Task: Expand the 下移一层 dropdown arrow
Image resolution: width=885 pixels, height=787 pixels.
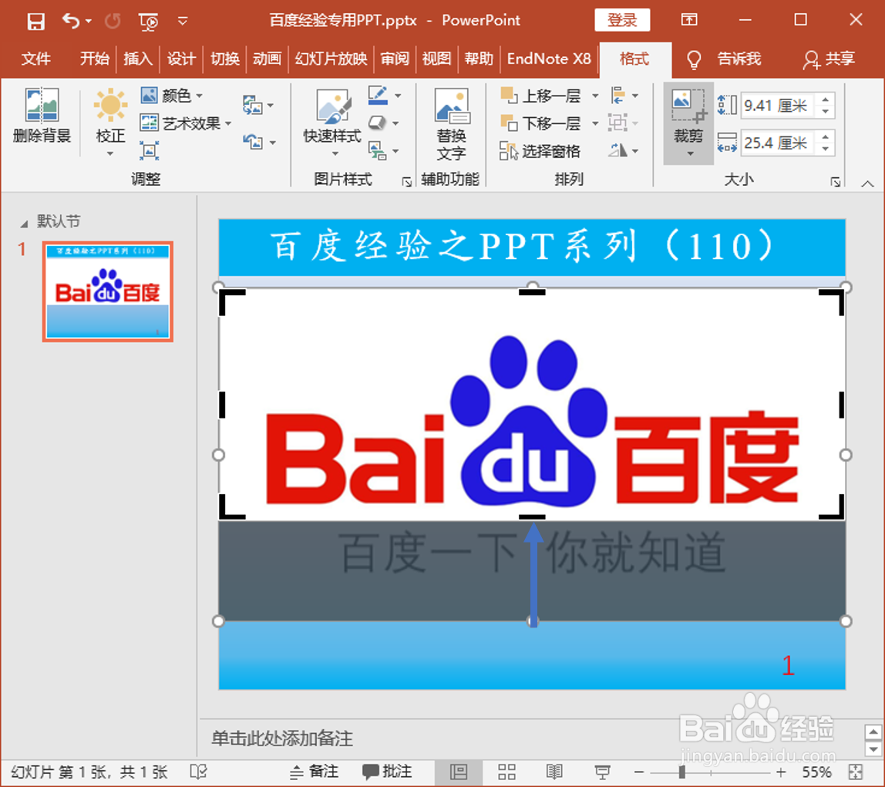Action: click(595, 123)
